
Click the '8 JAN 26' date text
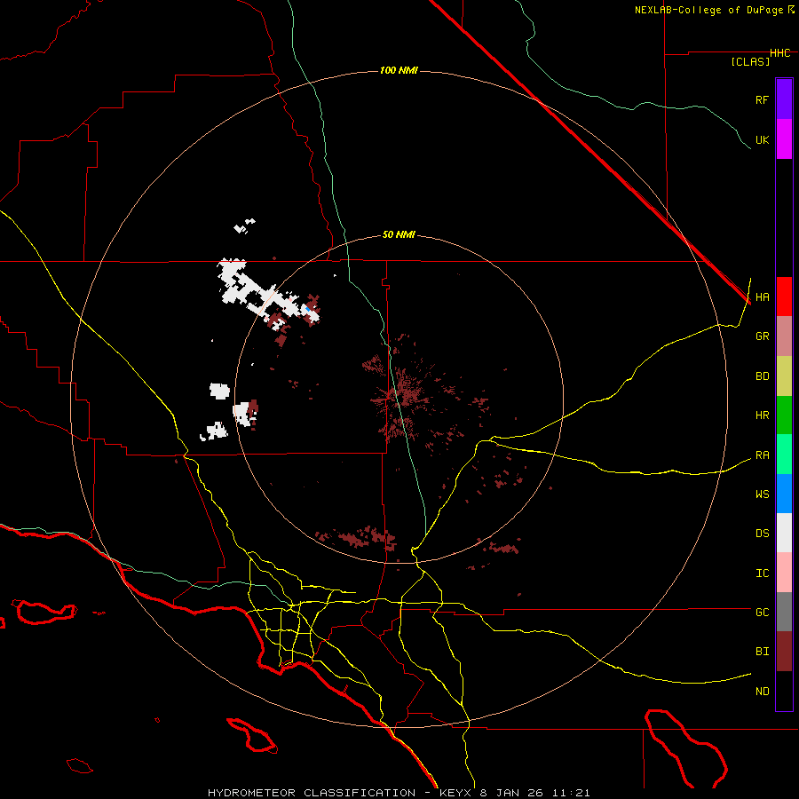[513, 793]
